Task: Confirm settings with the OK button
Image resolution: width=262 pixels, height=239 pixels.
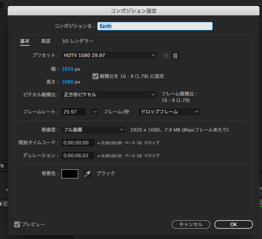Action: pyautogui.click(x=234, y=224)
